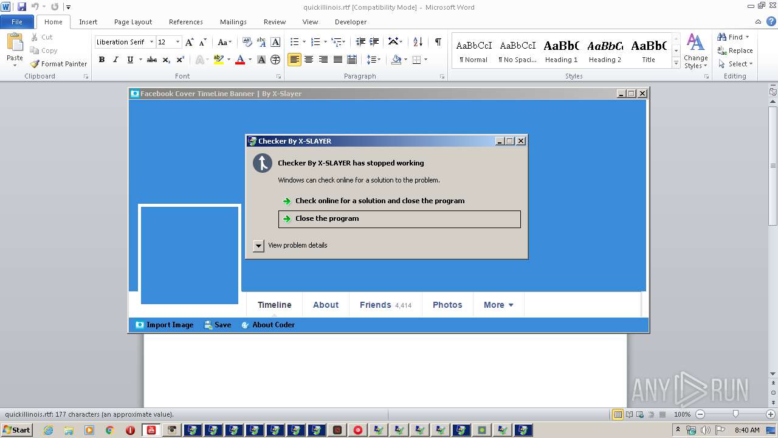This screenshot has width=778, height=438.
Task: Toggle Show/Hide paragraph marks
Action: (x=438, y=42)
